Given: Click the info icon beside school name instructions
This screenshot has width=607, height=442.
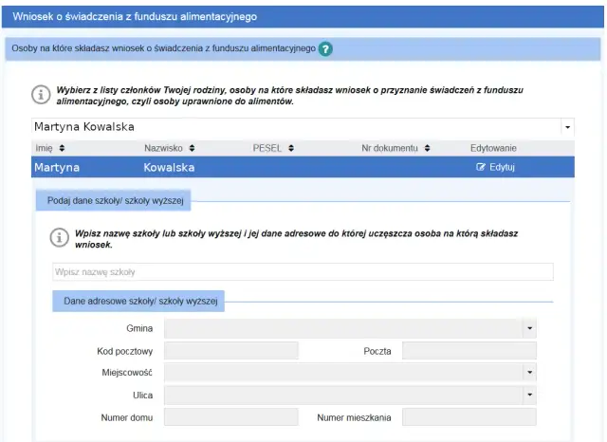Looking at the screenshot, I should 59,237.
